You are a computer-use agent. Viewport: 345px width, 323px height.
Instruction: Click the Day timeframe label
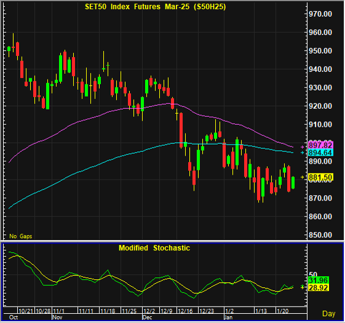point(329,314)
